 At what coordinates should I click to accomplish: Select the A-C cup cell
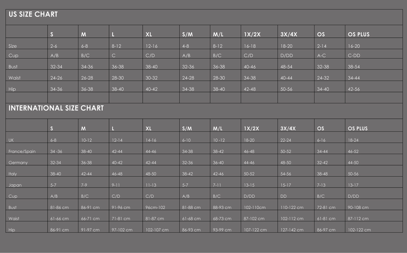coord(321,56)
